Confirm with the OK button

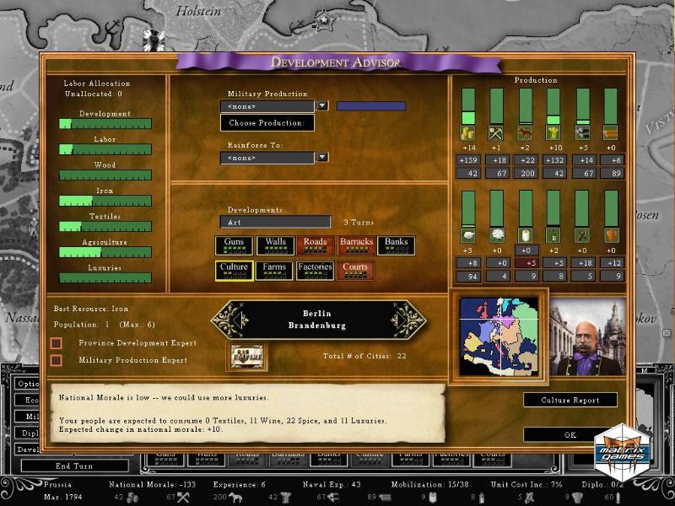(x=570, y=434)
